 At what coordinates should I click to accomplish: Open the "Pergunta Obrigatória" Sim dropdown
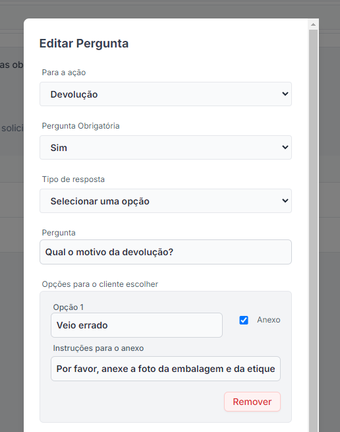165,147
